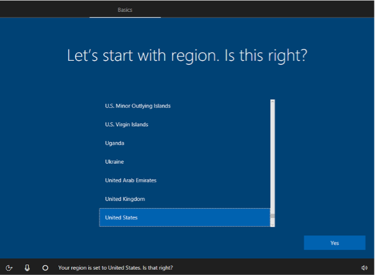Click the region list scrollbar thumb
This screenshot has height=275, width=375.
[x=273, y=216]
